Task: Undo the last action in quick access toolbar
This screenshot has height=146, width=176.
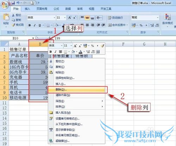Action: (18, 3)
